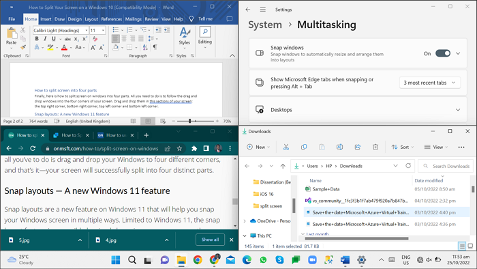Expand the Snap windows options chevron
Screen dimensions: 477x269
458,53
